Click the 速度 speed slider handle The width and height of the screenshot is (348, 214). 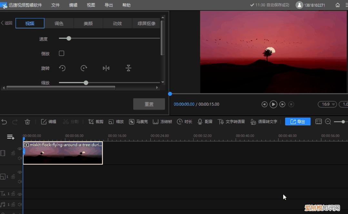pos(69,38)
